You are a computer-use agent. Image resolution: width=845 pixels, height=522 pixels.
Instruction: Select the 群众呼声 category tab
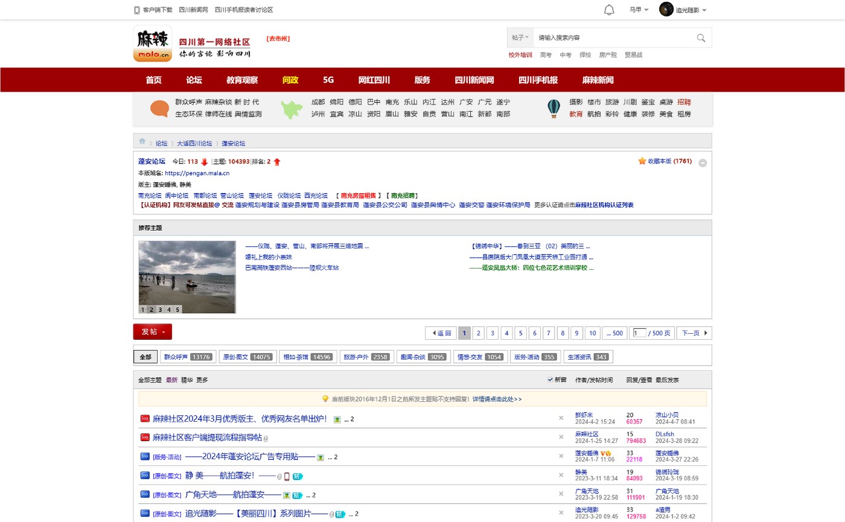[x=188, y=357]
